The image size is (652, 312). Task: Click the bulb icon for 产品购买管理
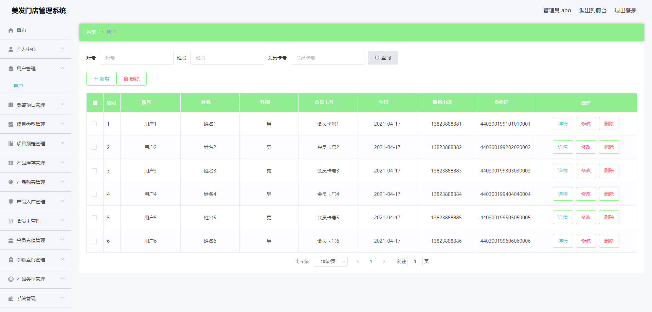coord(11,183)
